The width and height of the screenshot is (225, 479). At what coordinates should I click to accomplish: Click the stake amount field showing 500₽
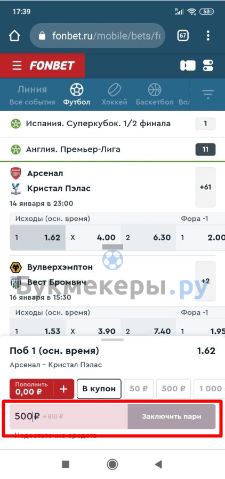click(x=69, y=416)
